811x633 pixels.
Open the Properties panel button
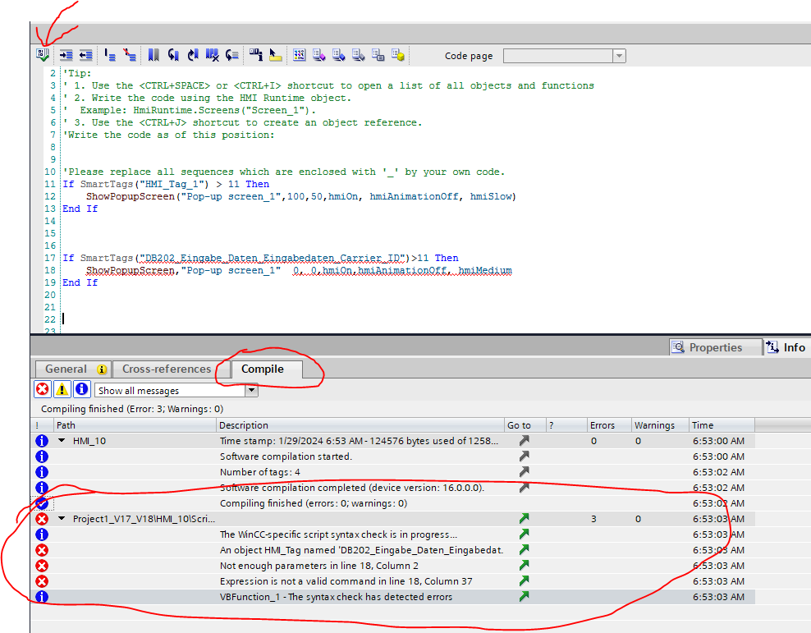click(706, 347)
